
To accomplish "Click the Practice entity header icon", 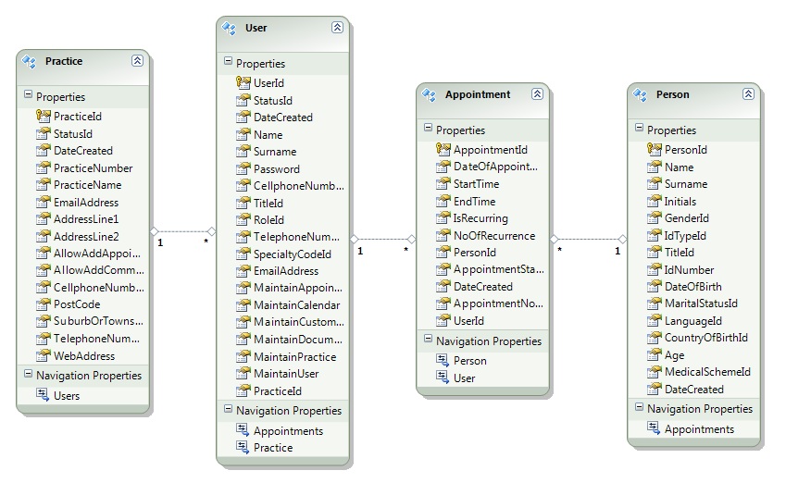I will 29,62.
